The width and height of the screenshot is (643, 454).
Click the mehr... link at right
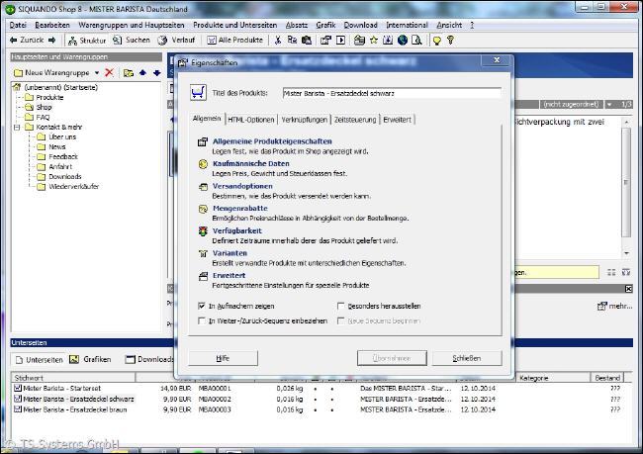[x=615, y=306]
